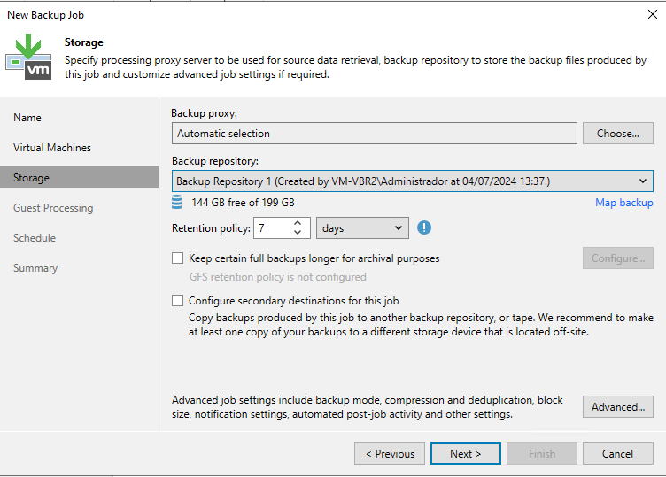
Task: Go to the Name wizard step
Action: pyautogui.click(x=27, y=118)
